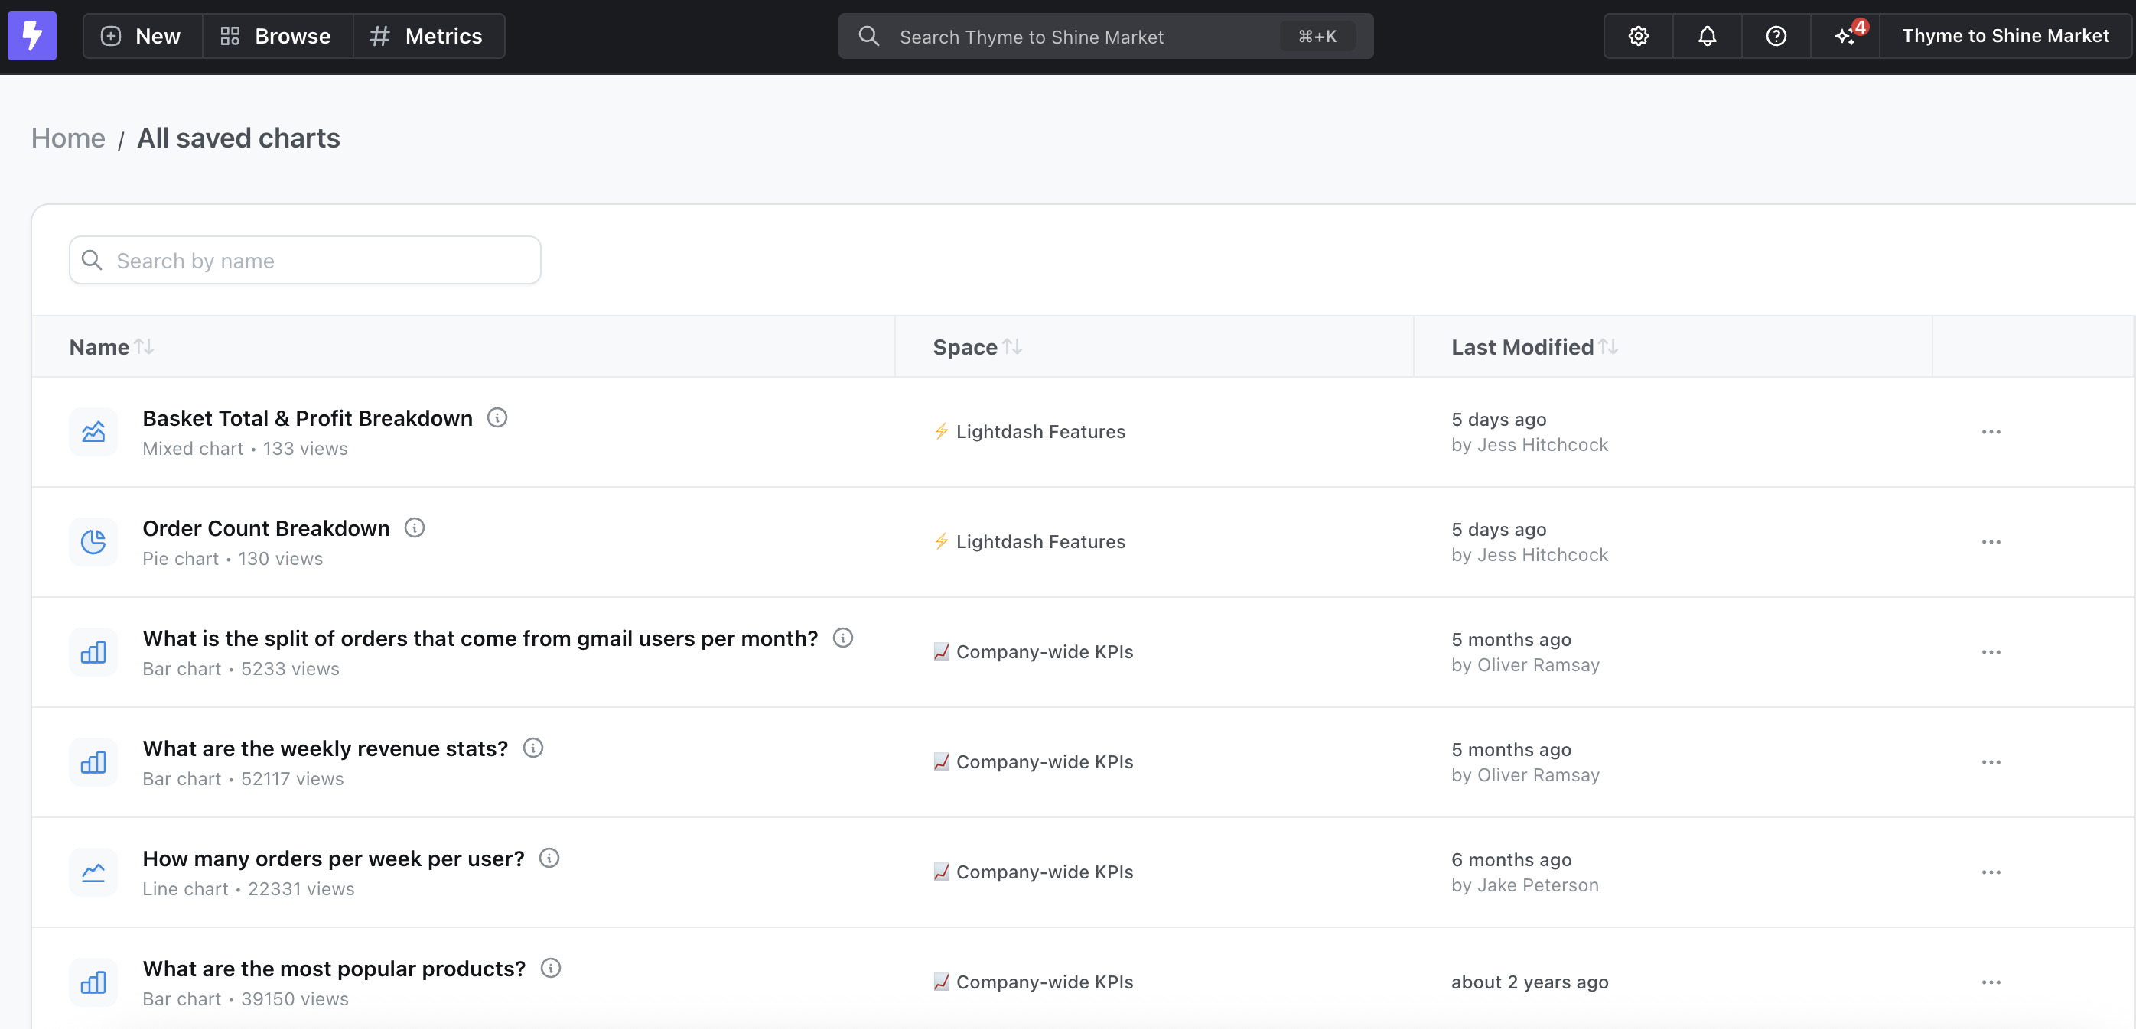
Task: Open the New dropdown menu
Action: pyautogui.click(x=142, y=36)
